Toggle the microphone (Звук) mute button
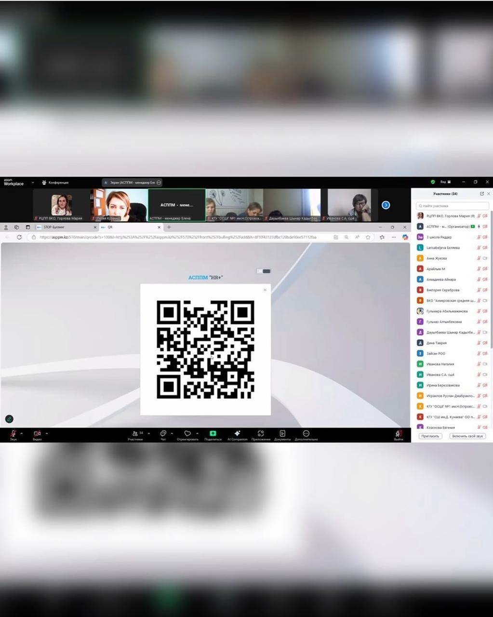The height and width of the screenshot is (617, 493). 13,434
